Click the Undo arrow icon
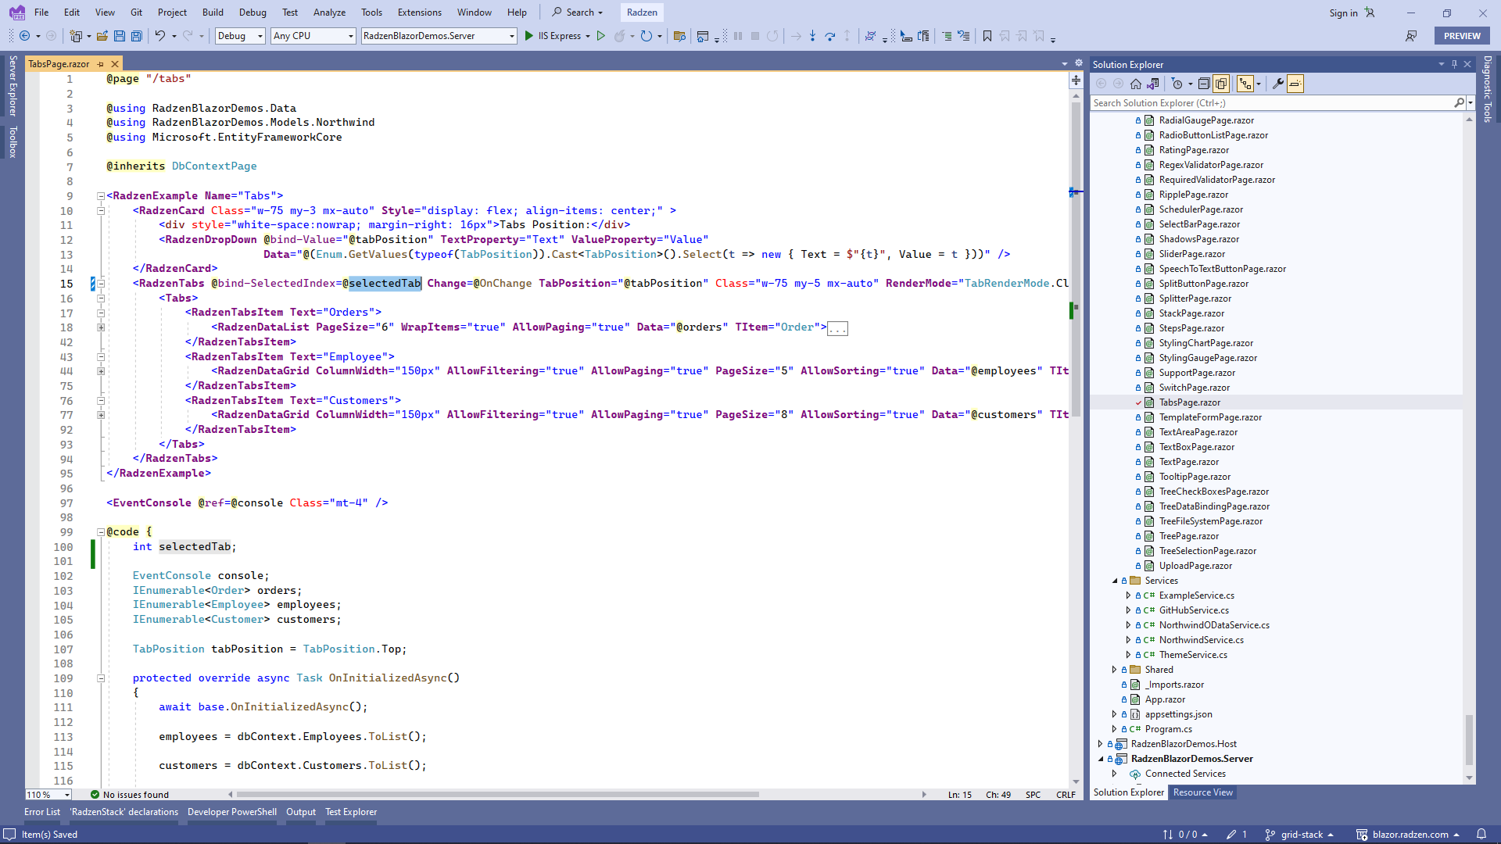This screenshot has height=844, width=1501. coord(159,36)
